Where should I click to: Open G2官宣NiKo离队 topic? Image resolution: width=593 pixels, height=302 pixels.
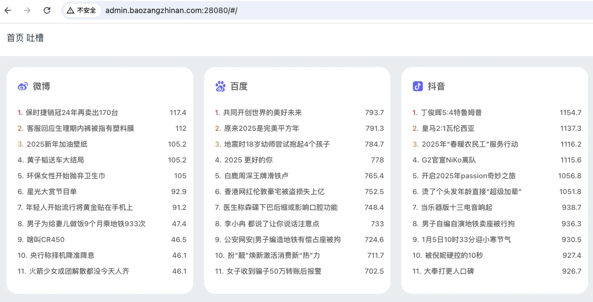[449, 160]
